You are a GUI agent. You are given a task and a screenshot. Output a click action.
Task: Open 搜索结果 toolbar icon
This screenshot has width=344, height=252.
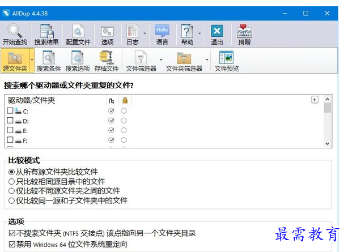pyautogui.click(x=46, y=31)
